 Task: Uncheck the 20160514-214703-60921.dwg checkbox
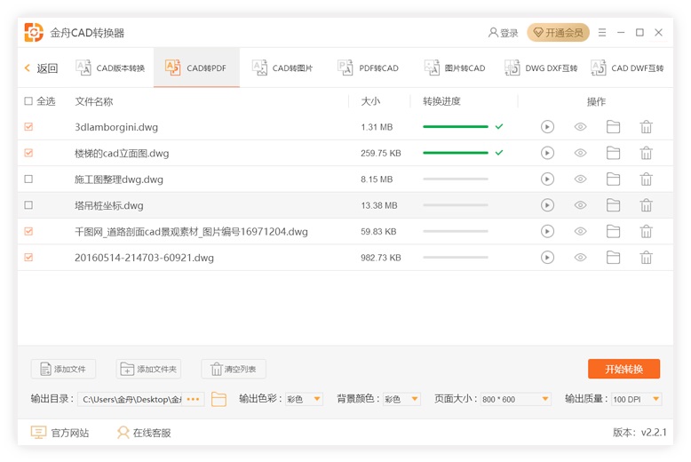coord(28,257)
